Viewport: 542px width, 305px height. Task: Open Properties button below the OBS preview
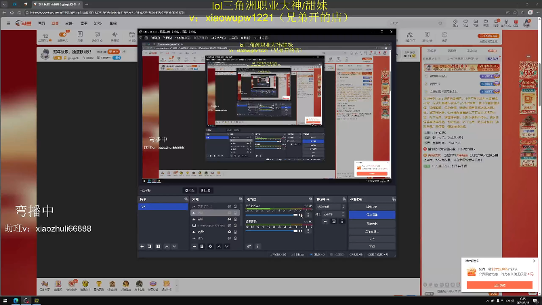click(190, 190)
